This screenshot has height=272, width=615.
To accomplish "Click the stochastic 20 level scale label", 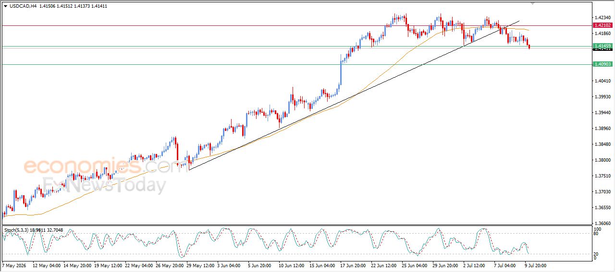I will 596,254.
